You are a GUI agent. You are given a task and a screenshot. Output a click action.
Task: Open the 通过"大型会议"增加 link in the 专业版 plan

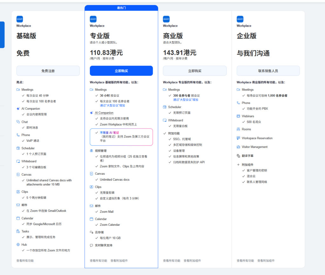(112, 105)
